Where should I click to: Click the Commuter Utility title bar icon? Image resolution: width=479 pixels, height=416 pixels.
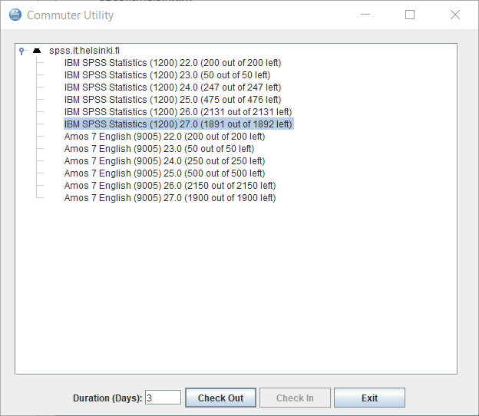[x=15, y=15]
